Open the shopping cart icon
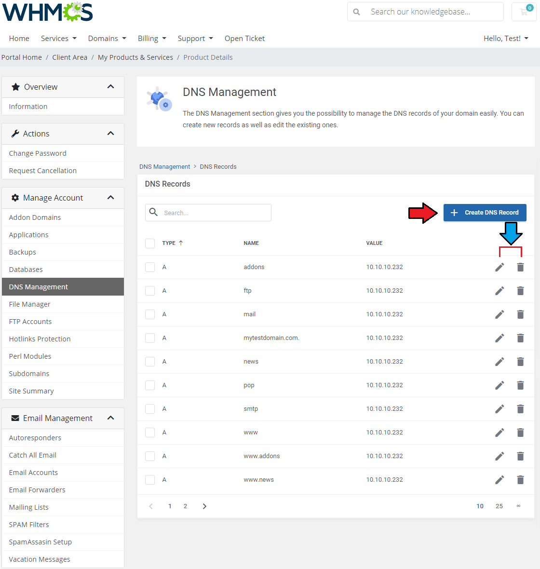Screen dimensions: 540x569 524,12
